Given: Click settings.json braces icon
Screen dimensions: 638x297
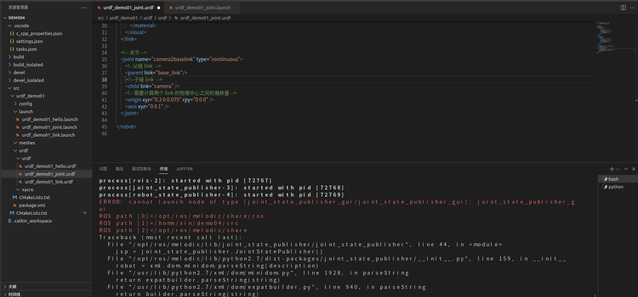Looking at the screenshot, I should coord(12,41).
